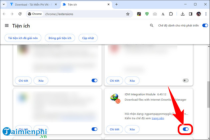Enable the greyed-out extension in top-right card
The image size is (210, 140).
[186, 80]
